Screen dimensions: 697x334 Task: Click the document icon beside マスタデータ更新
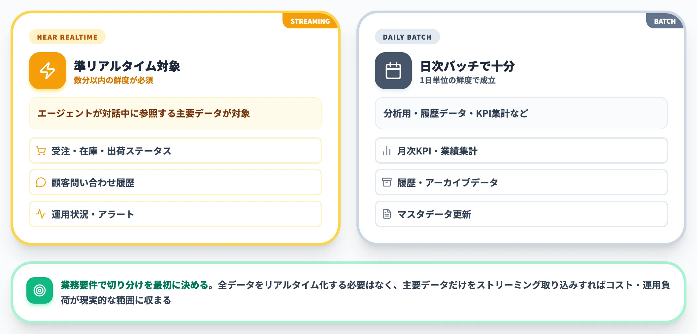[387, 214]
